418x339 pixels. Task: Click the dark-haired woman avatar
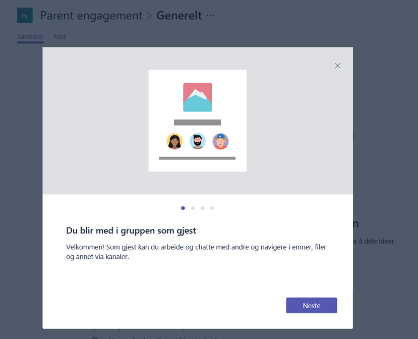tap(174, 141)
